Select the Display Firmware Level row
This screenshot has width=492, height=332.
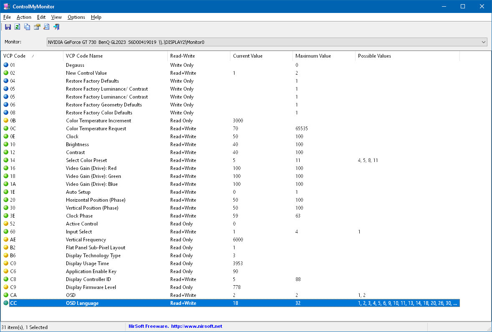tap(231, 287)
